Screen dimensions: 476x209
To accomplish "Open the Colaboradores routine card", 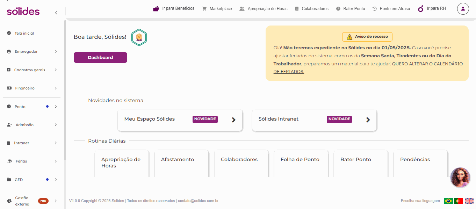I will [x=241, y=163].
